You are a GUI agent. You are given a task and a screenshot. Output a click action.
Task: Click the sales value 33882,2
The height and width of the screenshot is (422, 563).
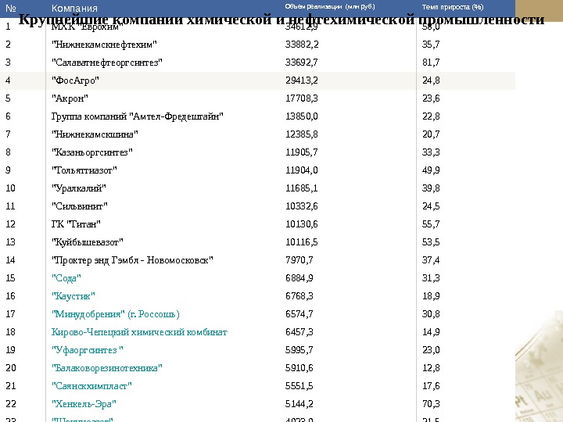[x=302, y=45]
